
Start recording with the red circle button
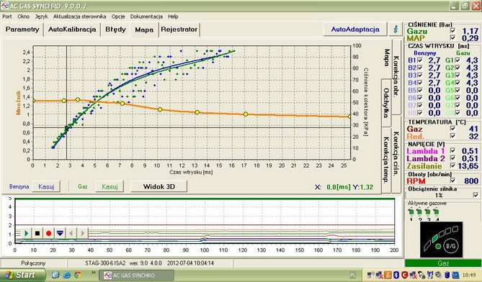48,234
